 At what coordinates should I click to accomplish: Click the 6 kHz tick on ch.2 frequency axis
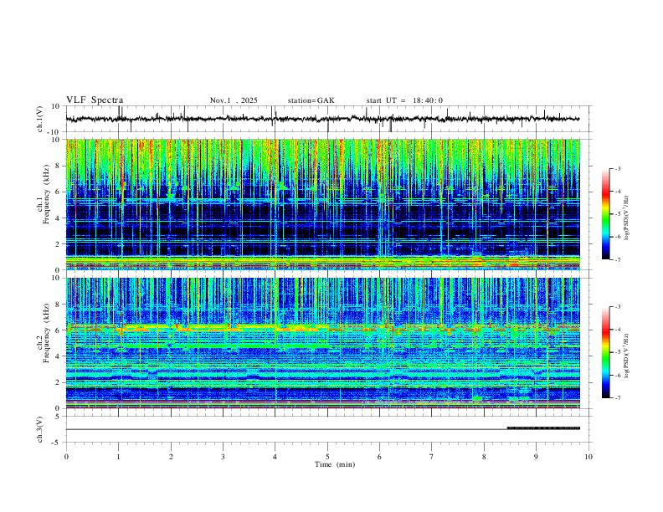click(x=58, y=330)
